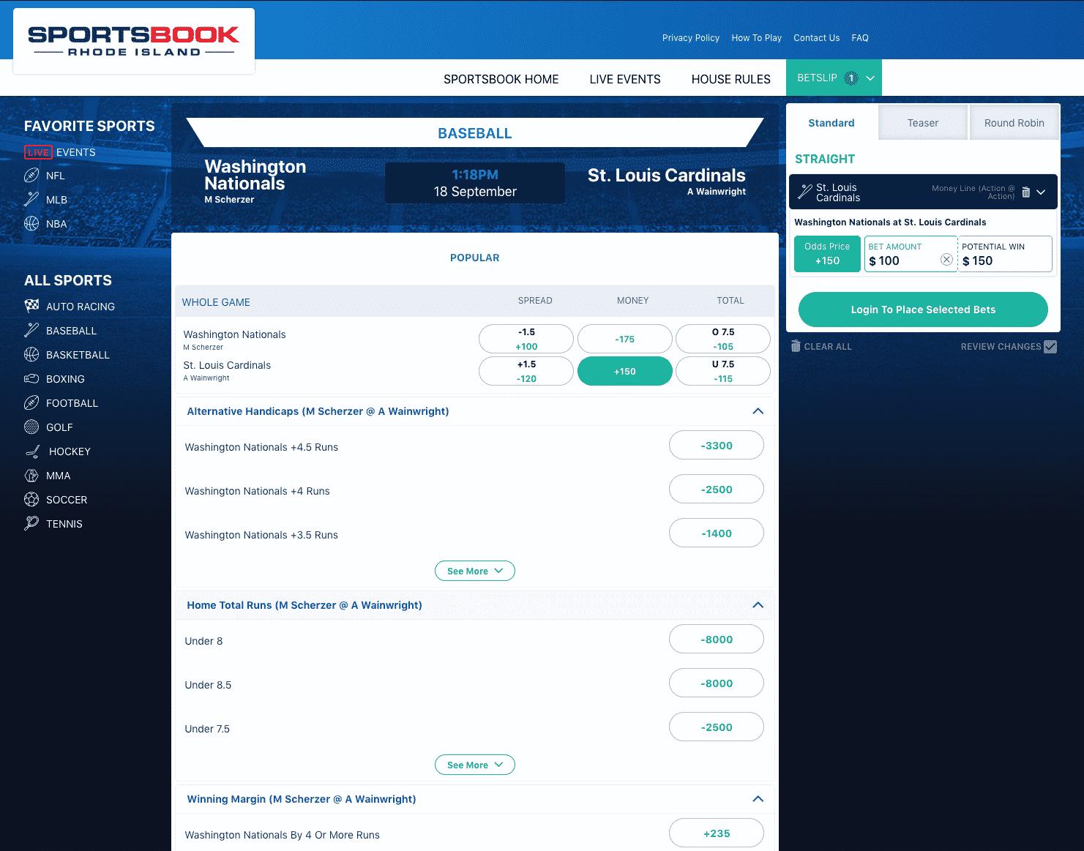
Task: Switch to the Round Robin betslip tab
Action: [1014, 123]
